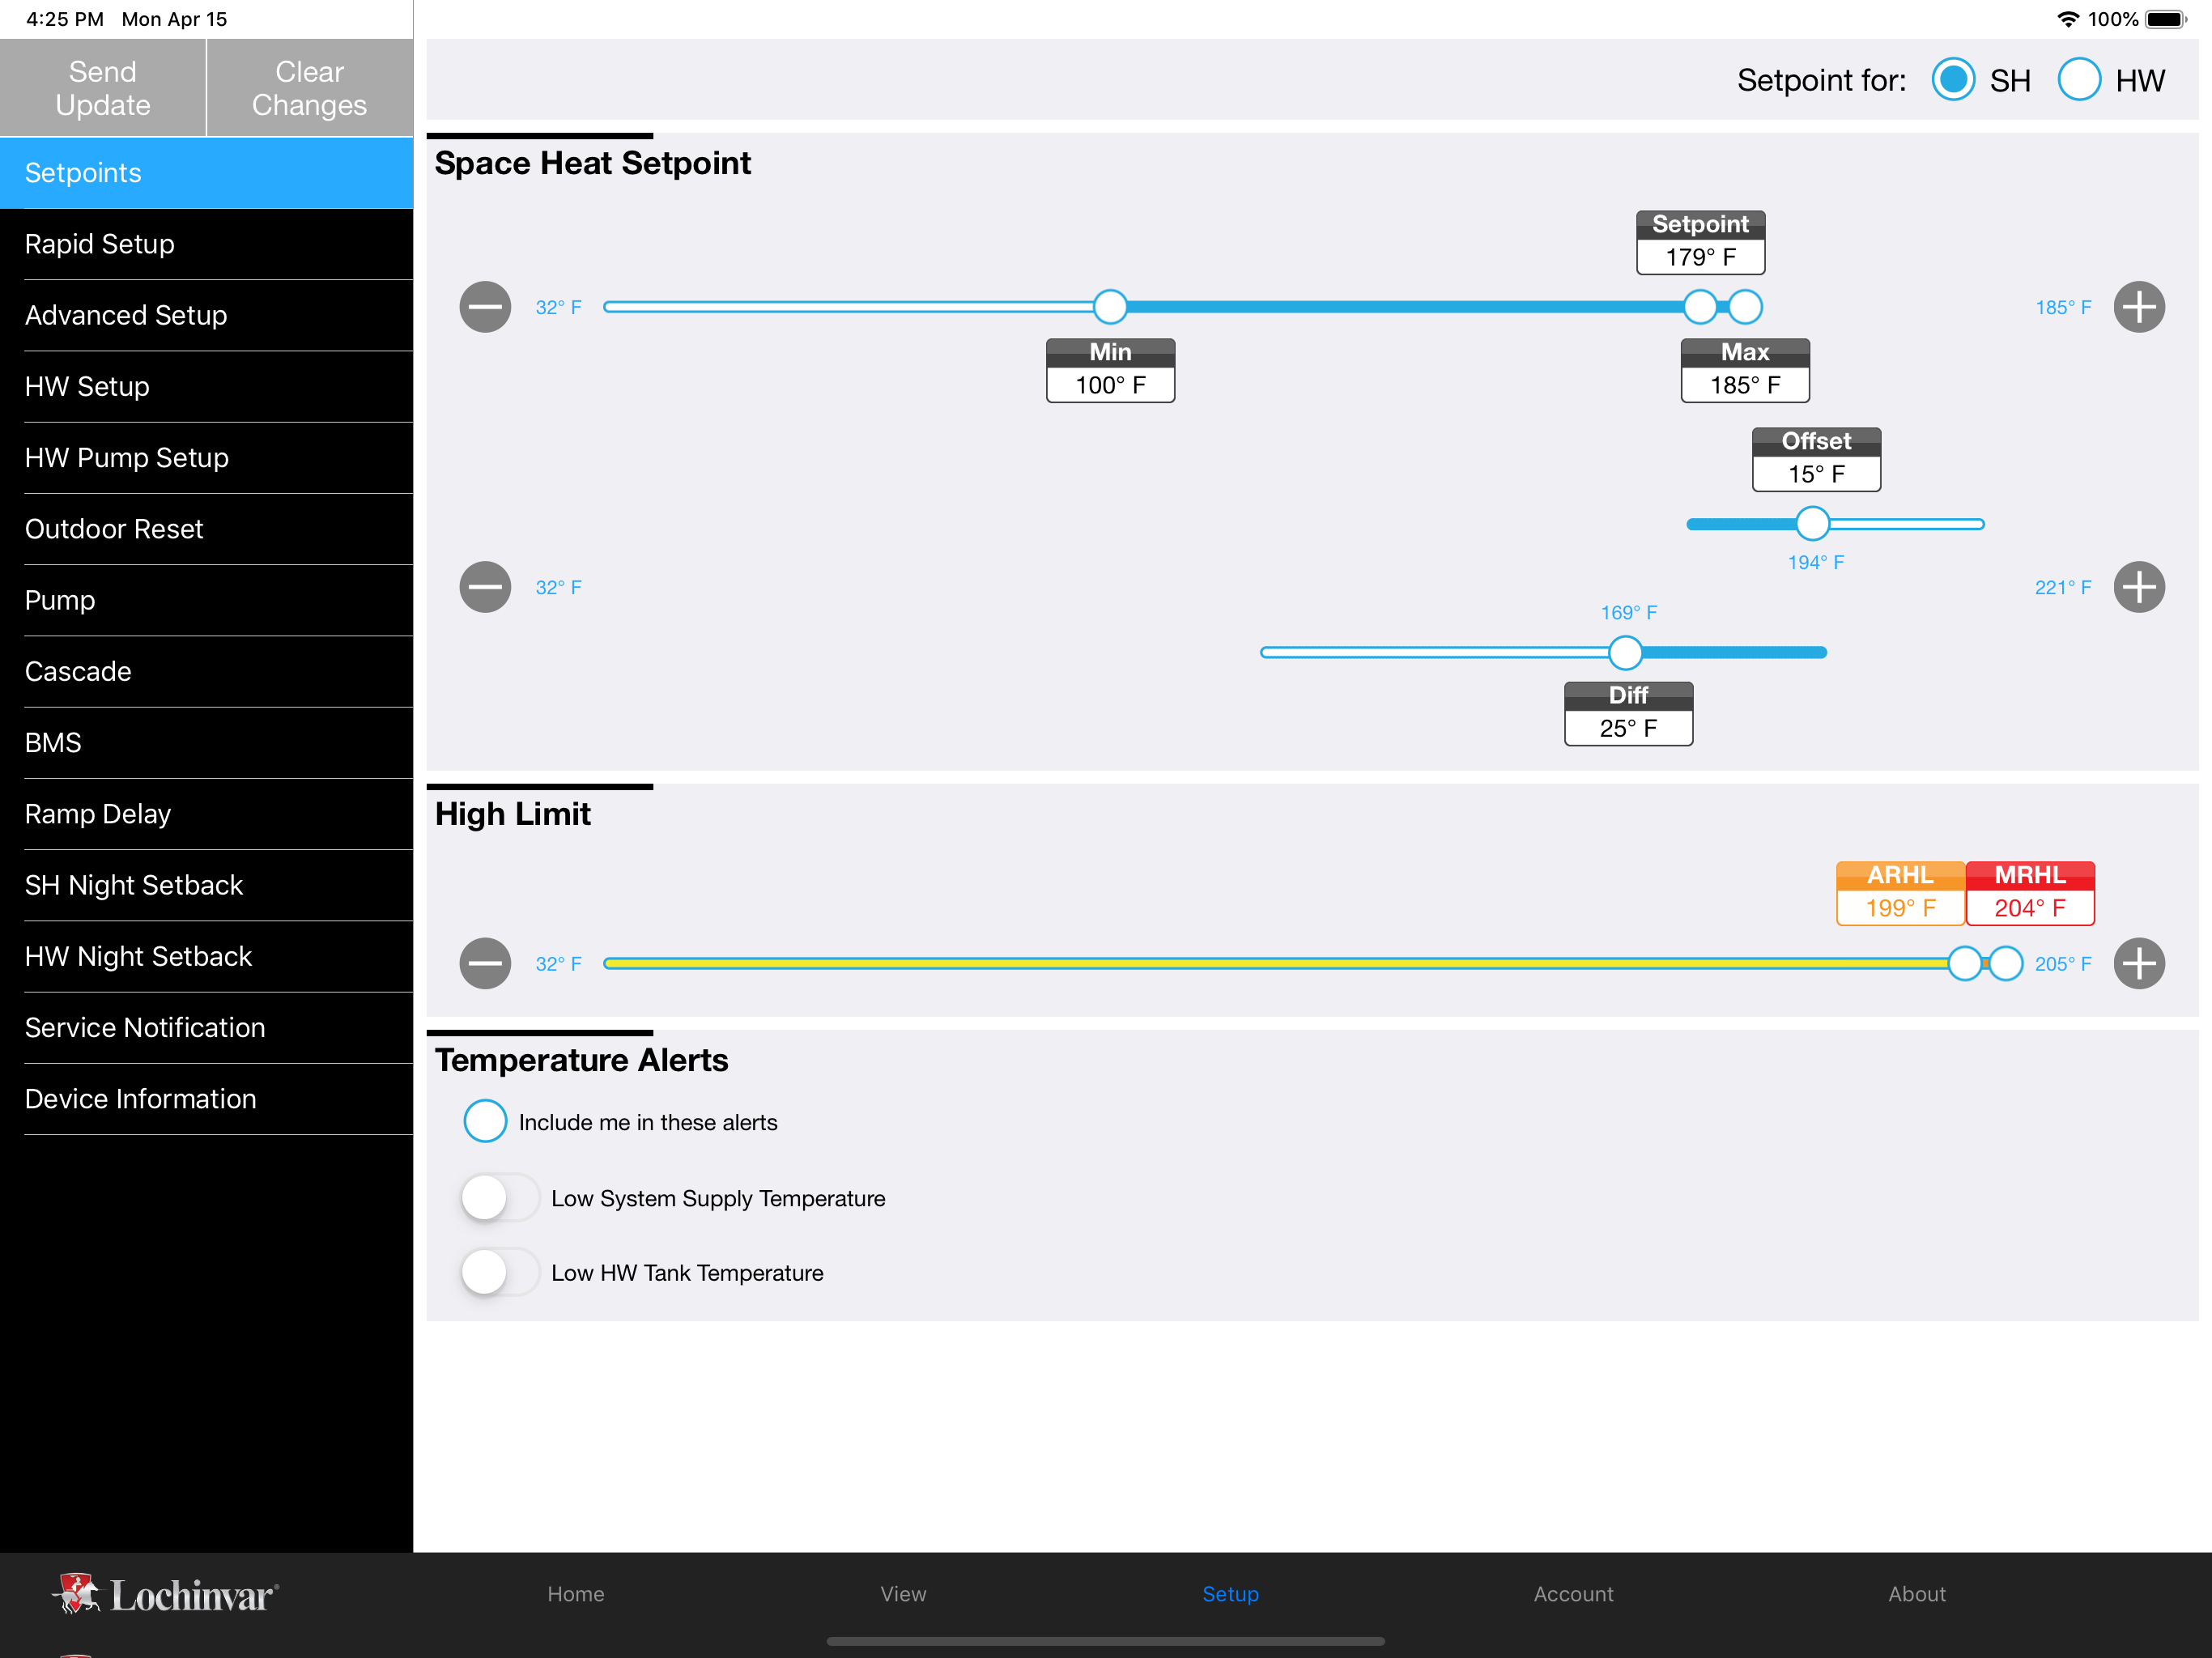Open Setpoints section in sidebar
This screenshot has width=2212, height=1658.
click(207, 173)
